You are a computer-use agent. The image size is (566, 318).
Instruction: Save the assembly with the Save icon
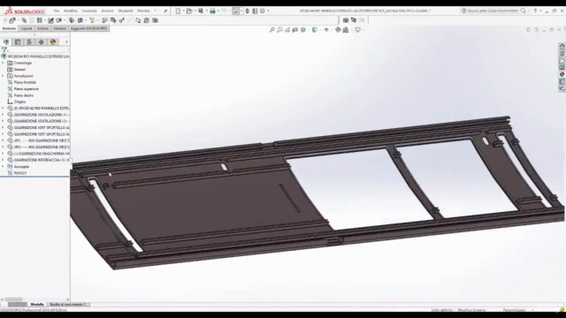201,11
